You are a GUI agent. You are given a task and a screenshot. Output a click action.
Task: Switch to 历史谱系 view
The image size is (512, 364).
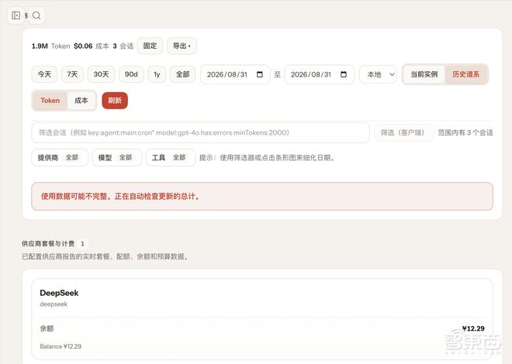[466, 74]
